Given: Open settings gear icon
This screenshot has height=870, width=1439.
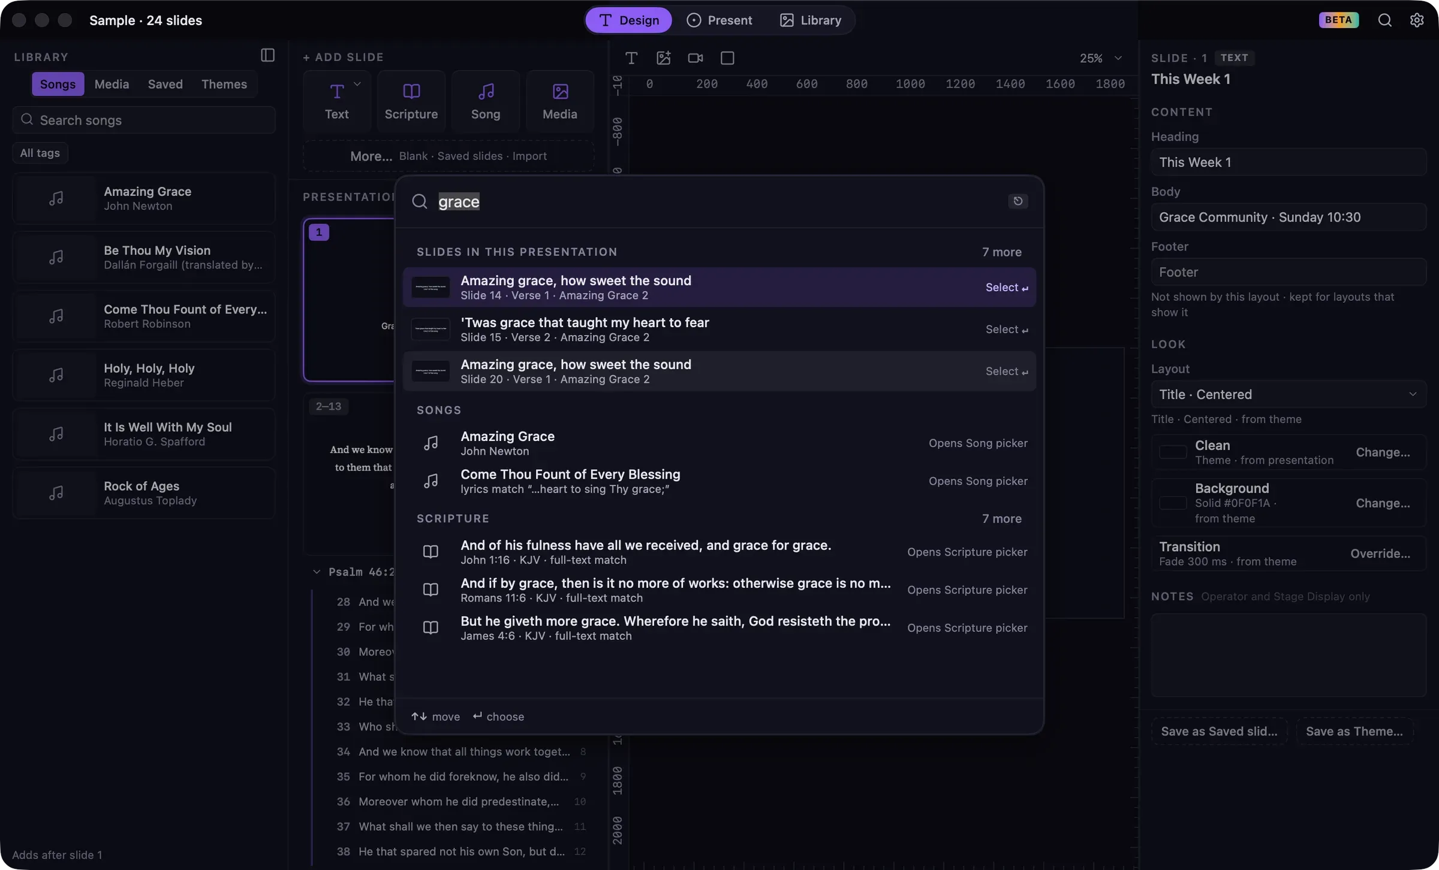Looking at the screenshot, I should pos(1416,20).
